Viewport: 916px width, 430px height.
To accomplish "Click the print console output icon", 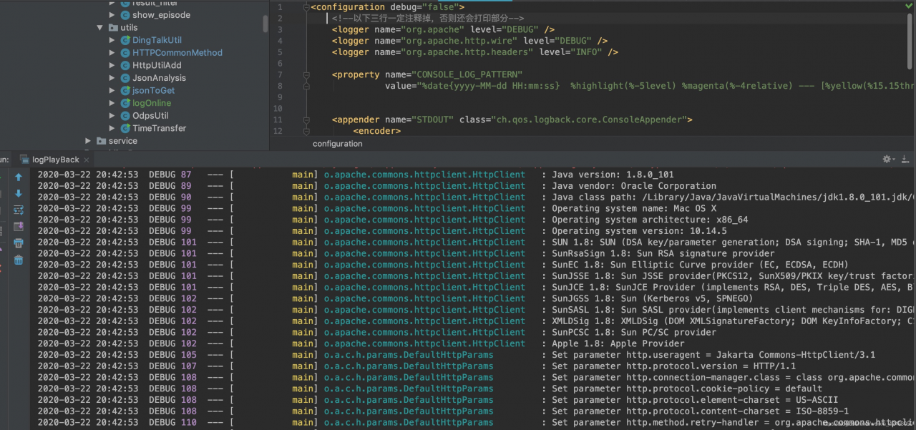I will [19, 243].
